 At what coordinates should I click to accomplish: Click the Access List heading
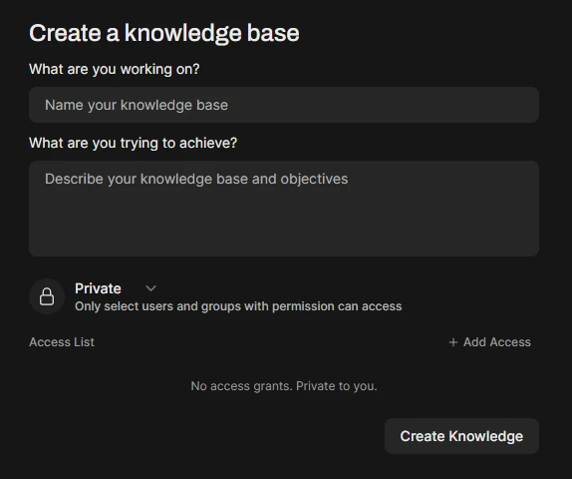pos(62,342)
